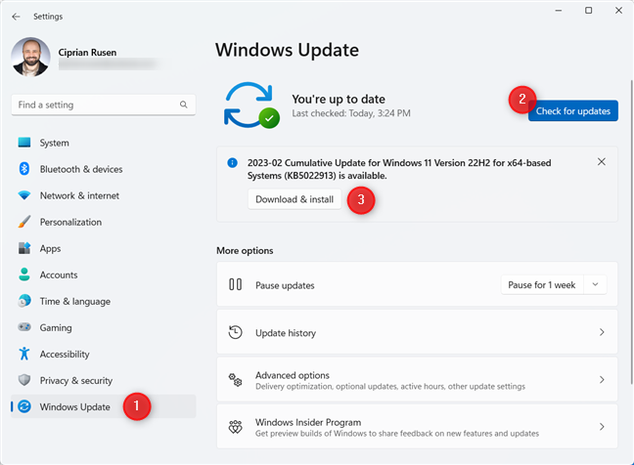The image size is (634, 465).
Task: Click the Windows Insider Program row title
Action: 308,422
